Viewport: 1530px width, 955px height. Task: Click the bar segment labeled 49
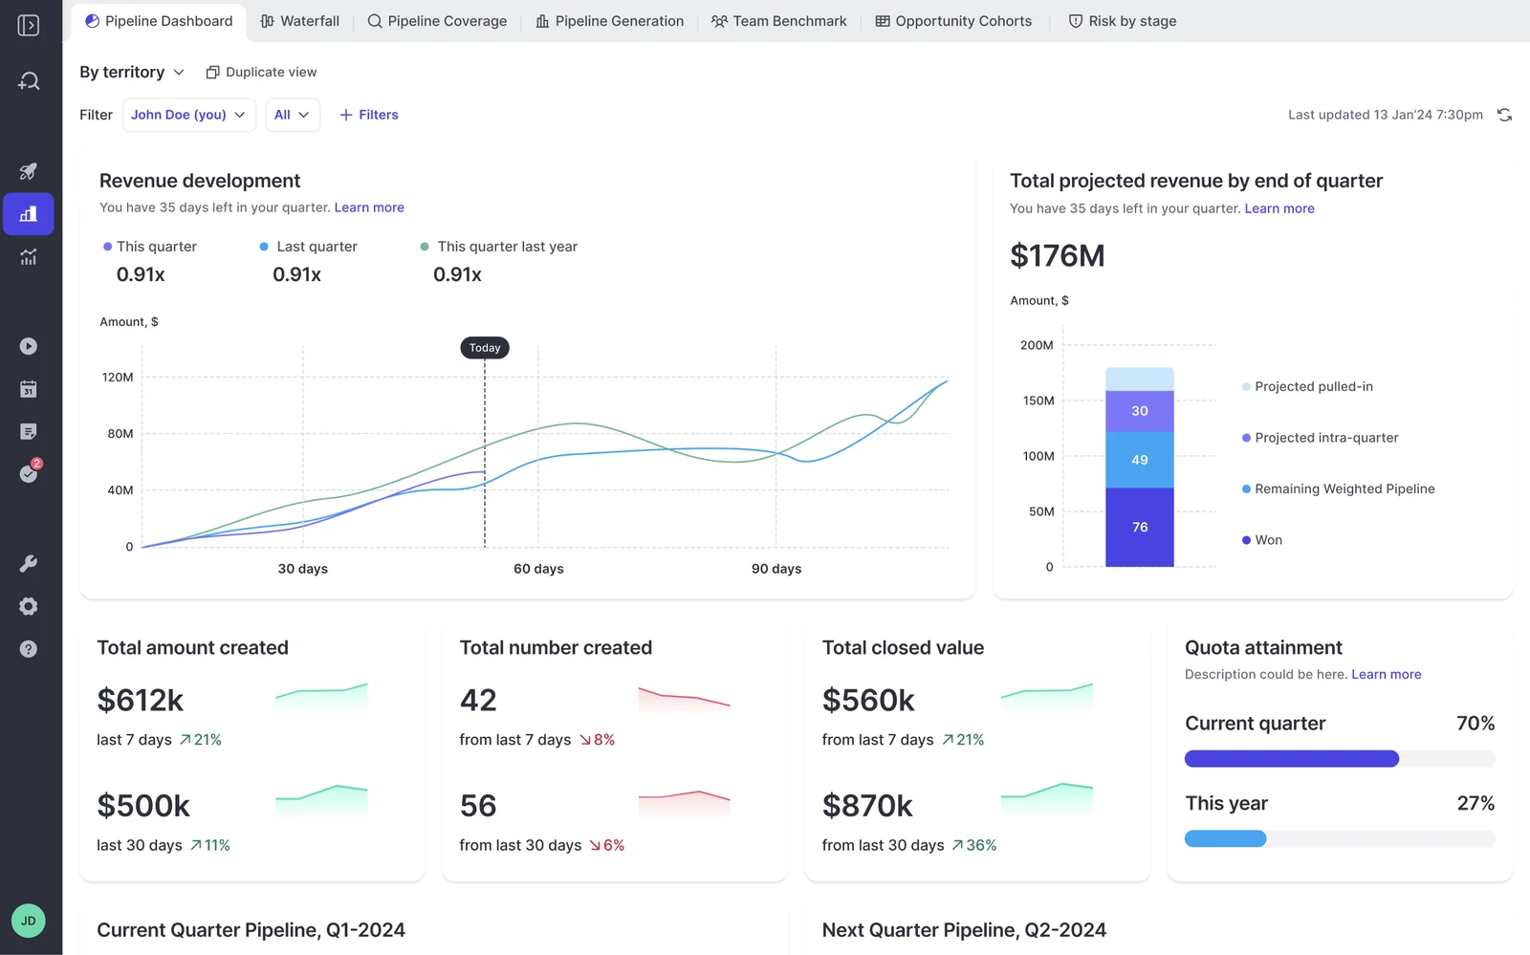pos(1140,460)
